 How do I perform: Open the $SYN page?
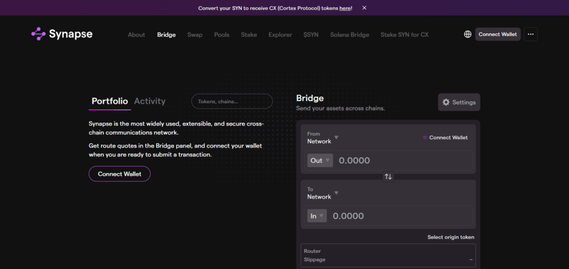point(311,35)
